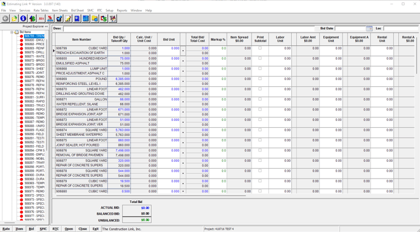Viewport: 420px width, 232px height.
Task: Click the red dot beside tree item 906800
Action: click(22, 40)
